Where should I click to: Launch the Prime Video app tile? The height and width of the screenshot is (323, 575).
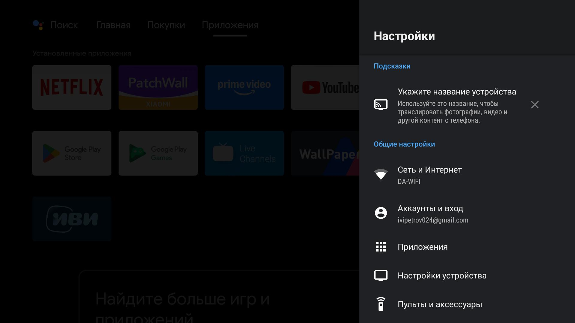244,87
